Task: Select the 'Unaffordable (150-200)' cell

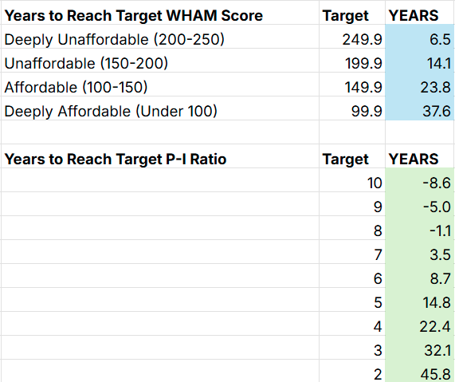Action: pos(160,61)
